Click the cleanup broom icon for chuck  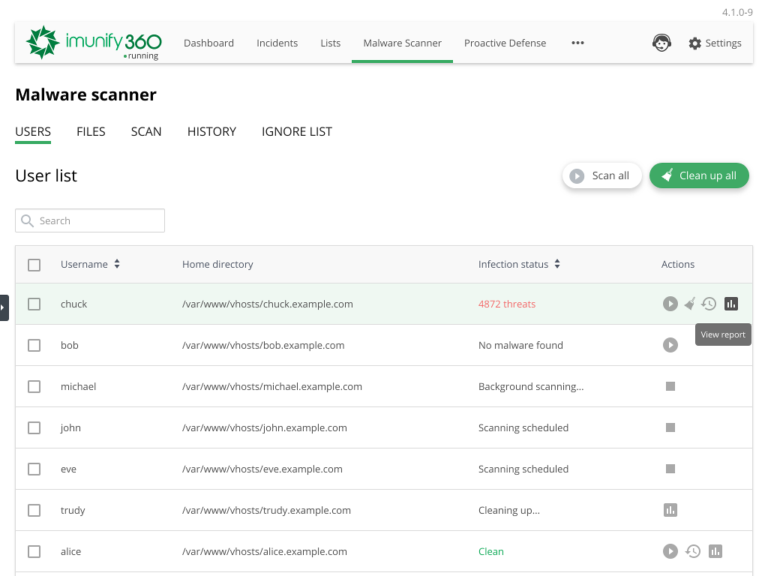[690, 304]
